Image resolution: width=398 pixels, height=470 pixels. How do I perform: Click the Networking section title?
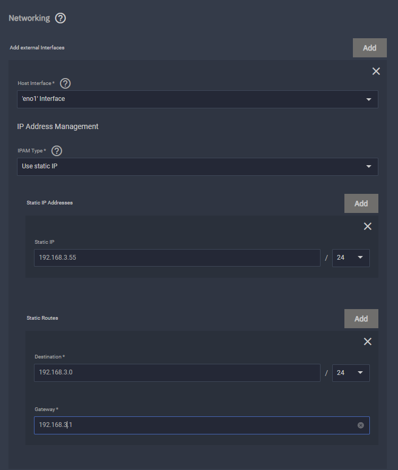[x=29, y=18]
